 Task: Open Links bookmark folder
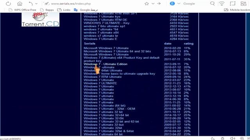point(64,10)
